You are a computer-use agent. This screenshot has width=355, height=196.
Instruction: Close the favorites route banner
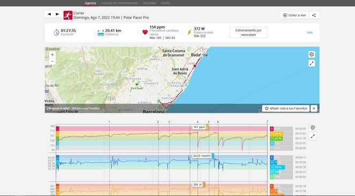[314, 108]
